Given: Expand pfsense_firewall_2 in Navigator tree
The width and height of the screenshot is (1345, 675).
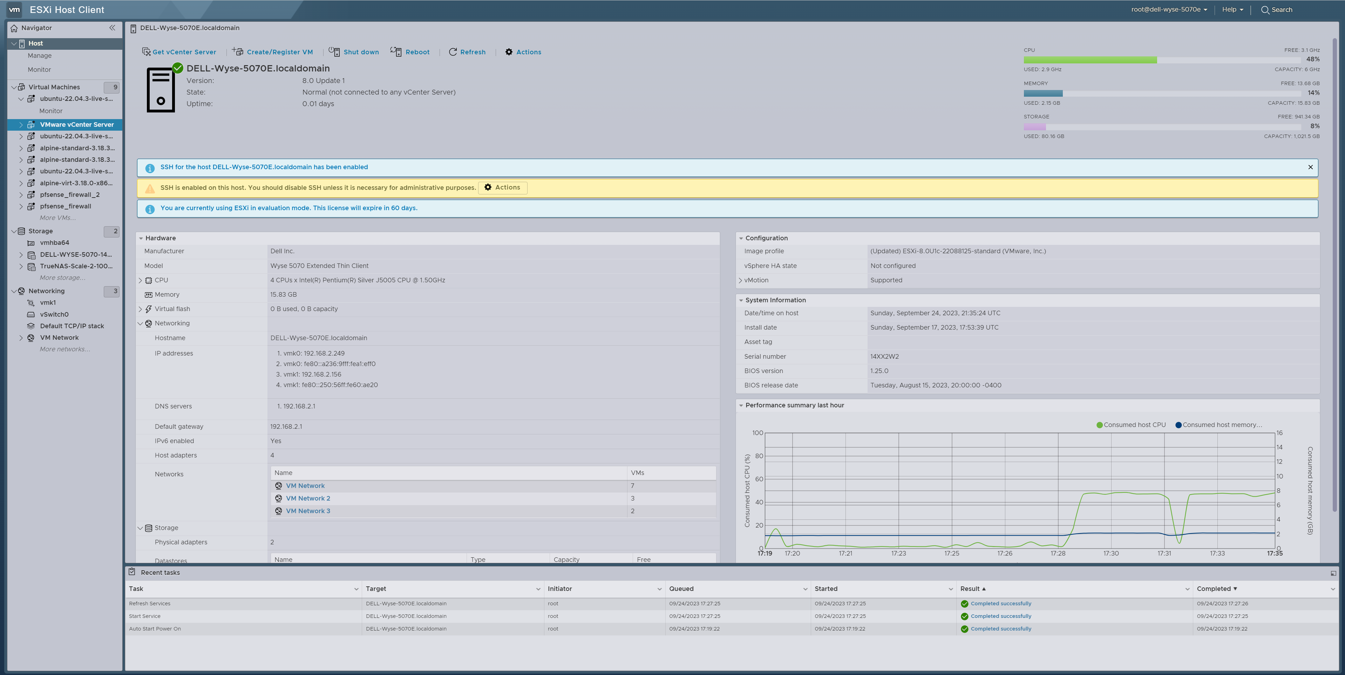Looking at the screenshot, I should pos(21,194).
